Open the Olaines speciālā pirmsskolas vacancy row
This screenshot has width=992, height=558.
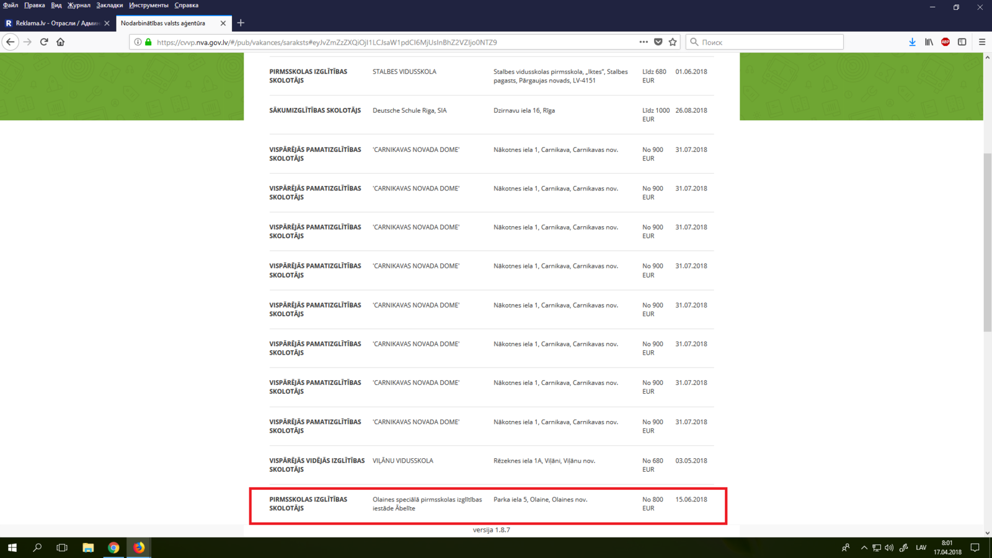click(x=427, y=503)
